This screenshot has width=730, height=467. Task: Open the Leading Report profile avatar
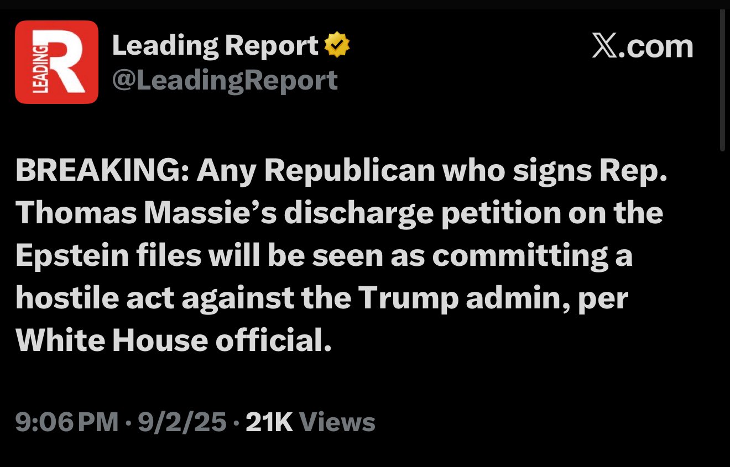(x=56, y=62)
